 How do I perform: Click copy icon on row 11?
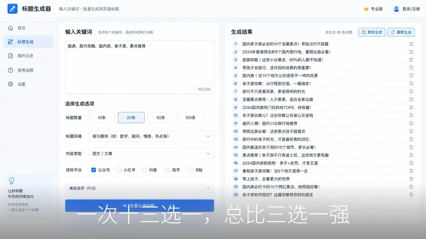(411, 123)
